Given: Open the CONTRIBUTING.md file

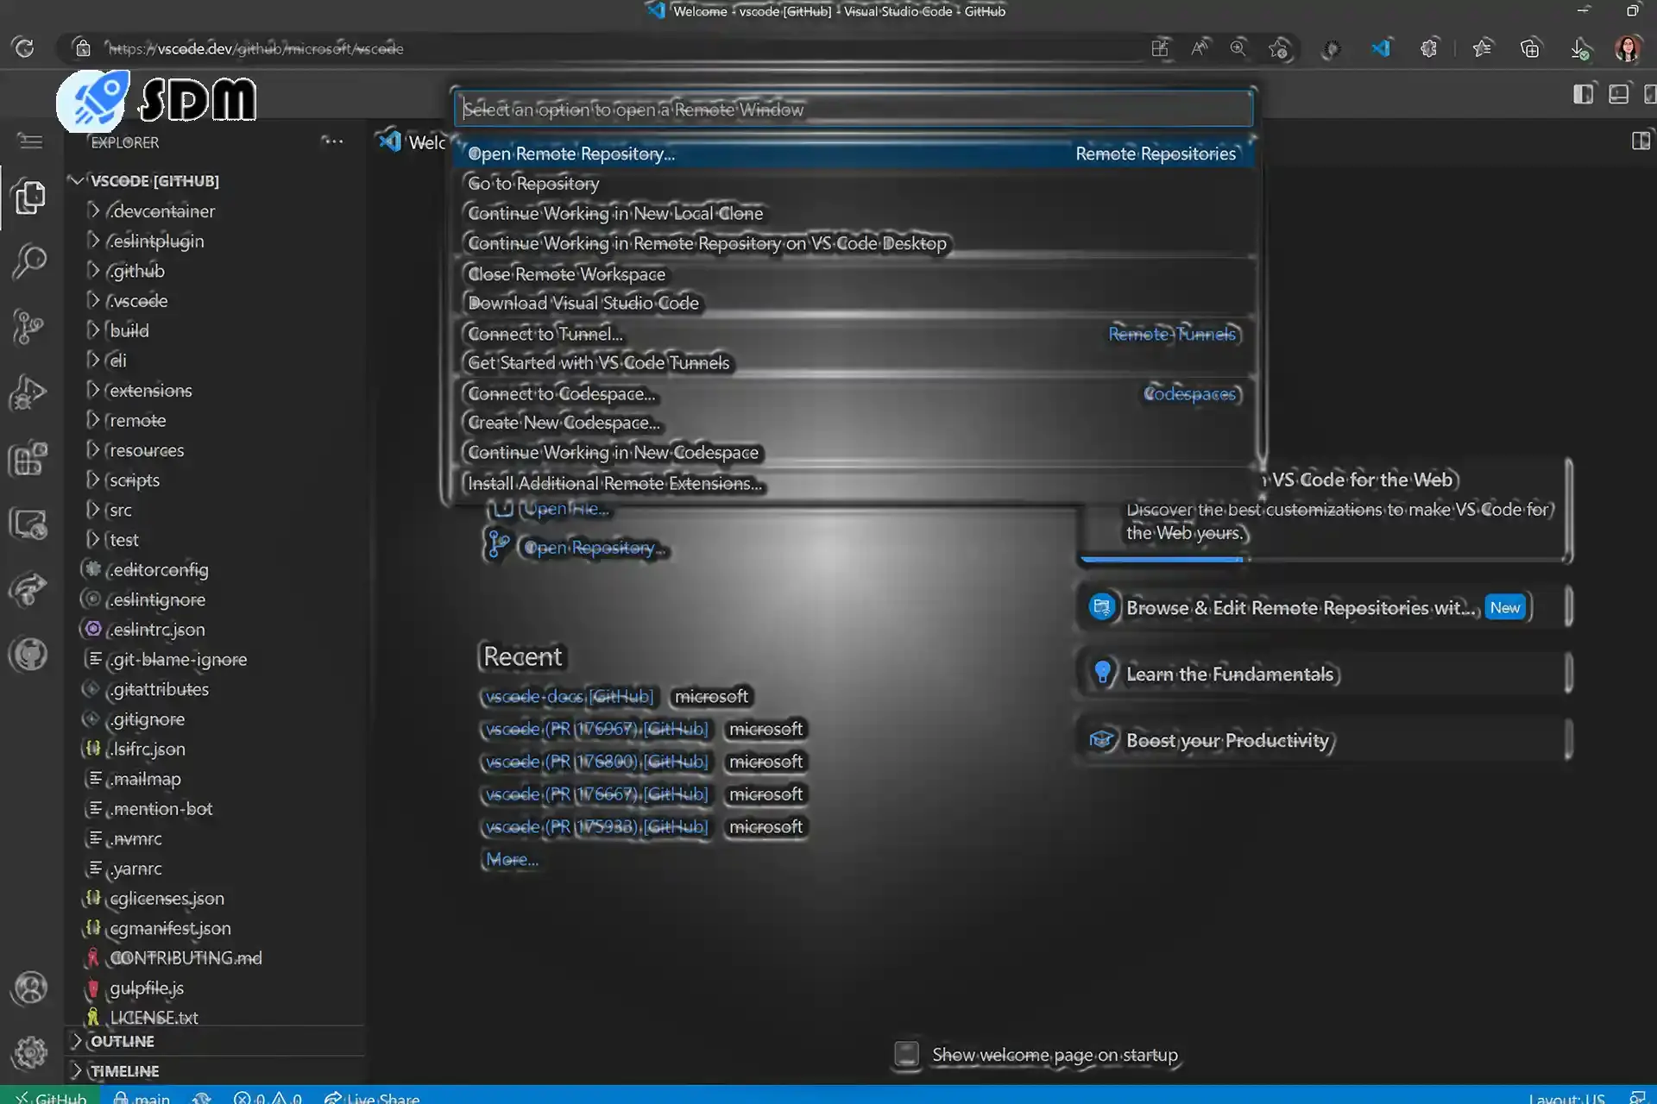Looking at the screenshot, I should click(x=185, y=958).
